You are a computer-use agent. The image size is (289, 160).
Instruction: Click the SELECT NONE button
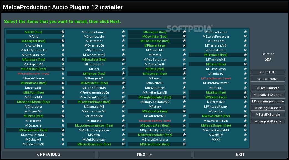[268, 79]
